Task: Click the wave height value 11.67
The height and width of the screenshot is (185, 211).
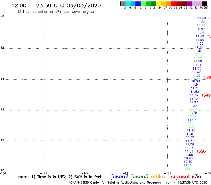Action: click(x=194, y=95)
